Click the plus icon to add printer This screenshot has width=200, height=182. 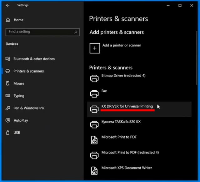tap(95, 48)
